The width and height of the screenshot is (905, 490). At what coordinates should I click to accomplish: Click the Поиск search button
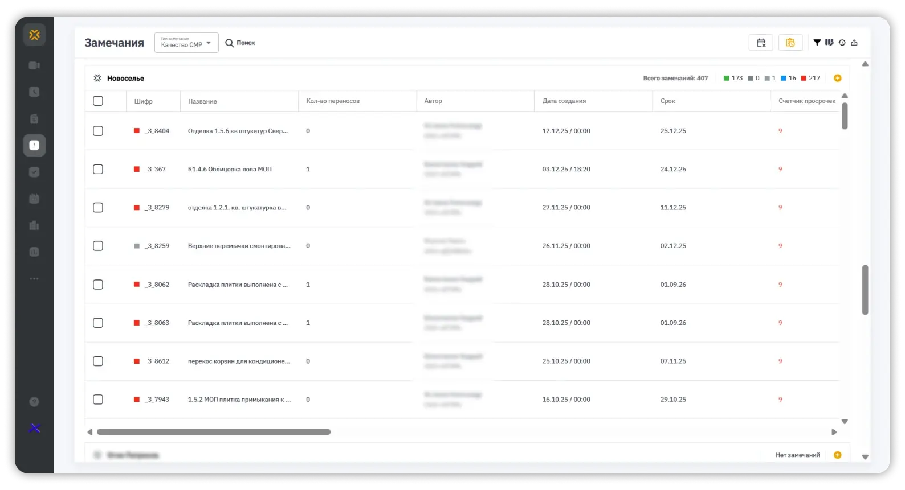pos(240,43)
